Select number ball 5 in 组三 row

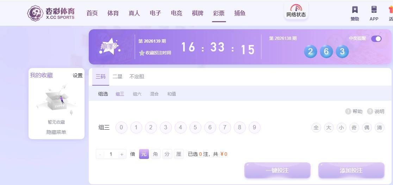195,128
